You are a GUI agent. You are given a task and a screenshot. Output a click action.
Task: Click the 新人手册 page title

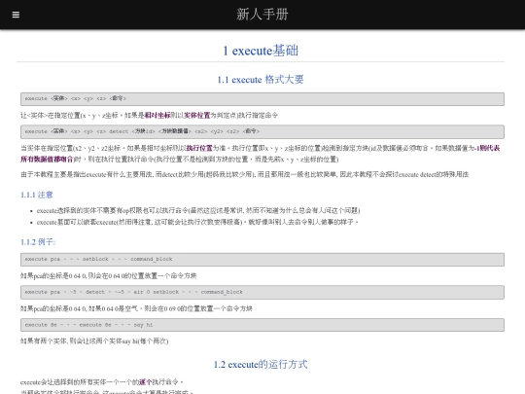262,15
